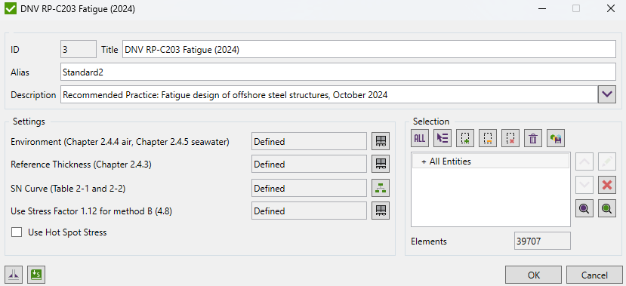Close the dialog window
The width and height of the screenshot is (626, 286).
(610, 9)
